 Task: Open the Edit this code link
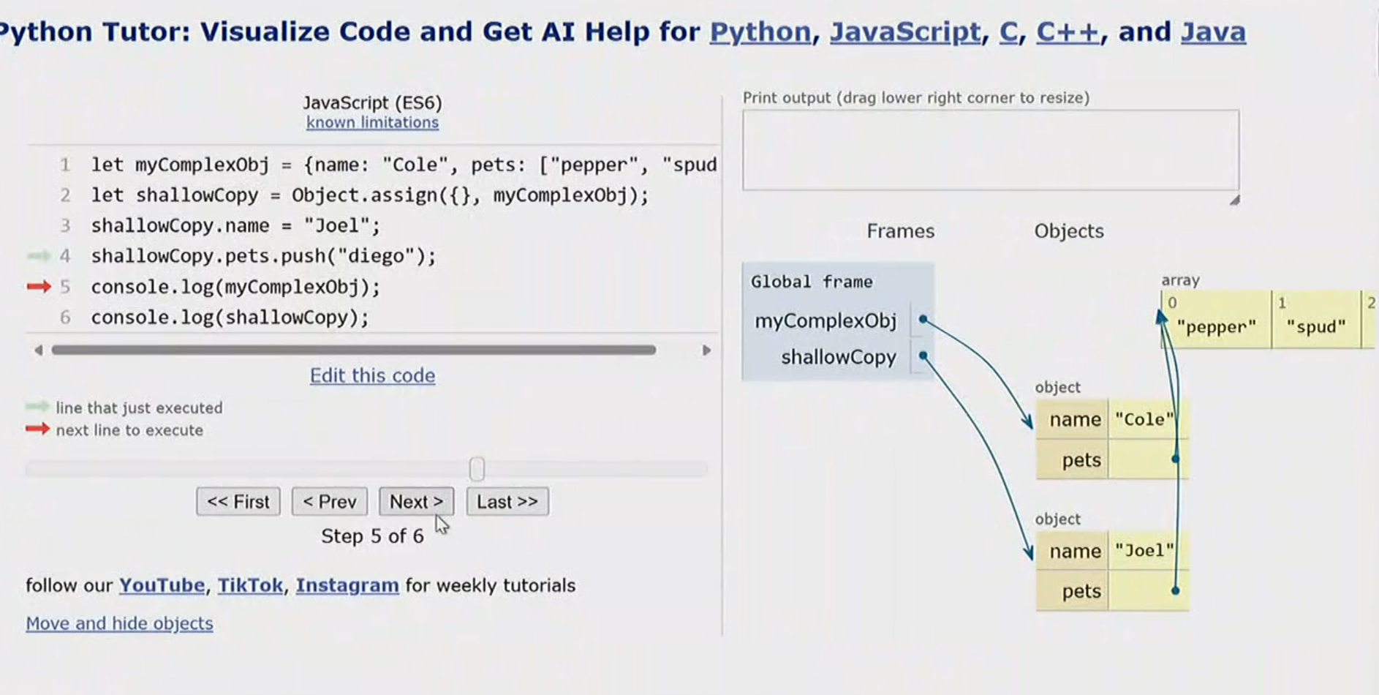372,375
